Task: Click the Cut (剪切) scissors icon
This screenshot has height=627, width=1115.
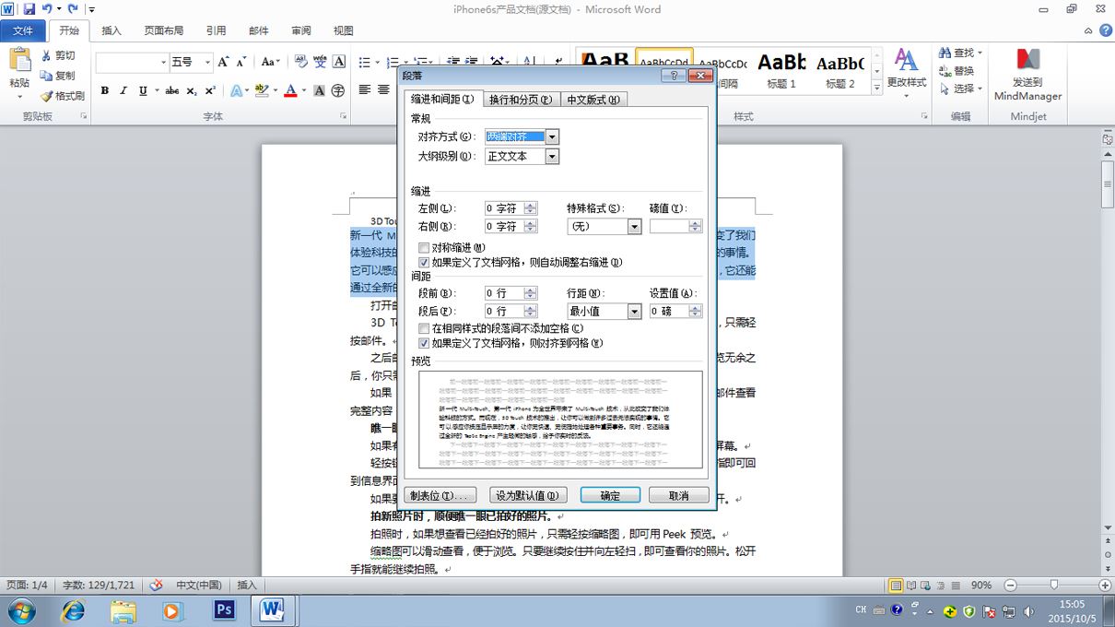Action: pyautogui.click(x=46, y=55)
